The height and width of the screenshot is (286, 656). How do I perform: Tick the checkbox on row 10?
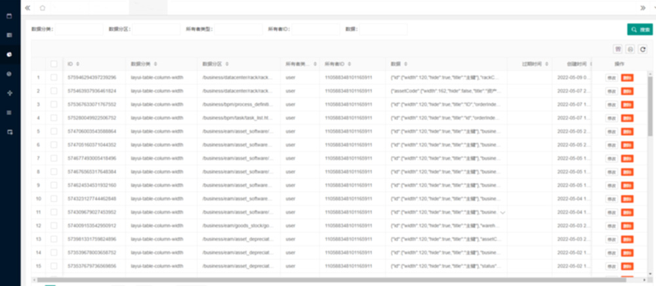click(54, 199)
